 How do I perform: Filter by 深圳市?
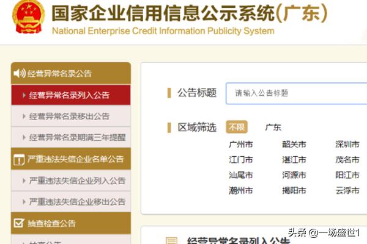(347, 145)
